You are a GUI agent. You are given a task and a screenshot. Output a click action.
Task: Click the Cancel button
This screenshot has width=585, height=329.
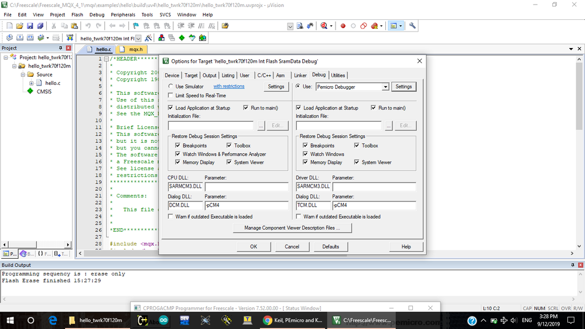(x=292, y=246)
